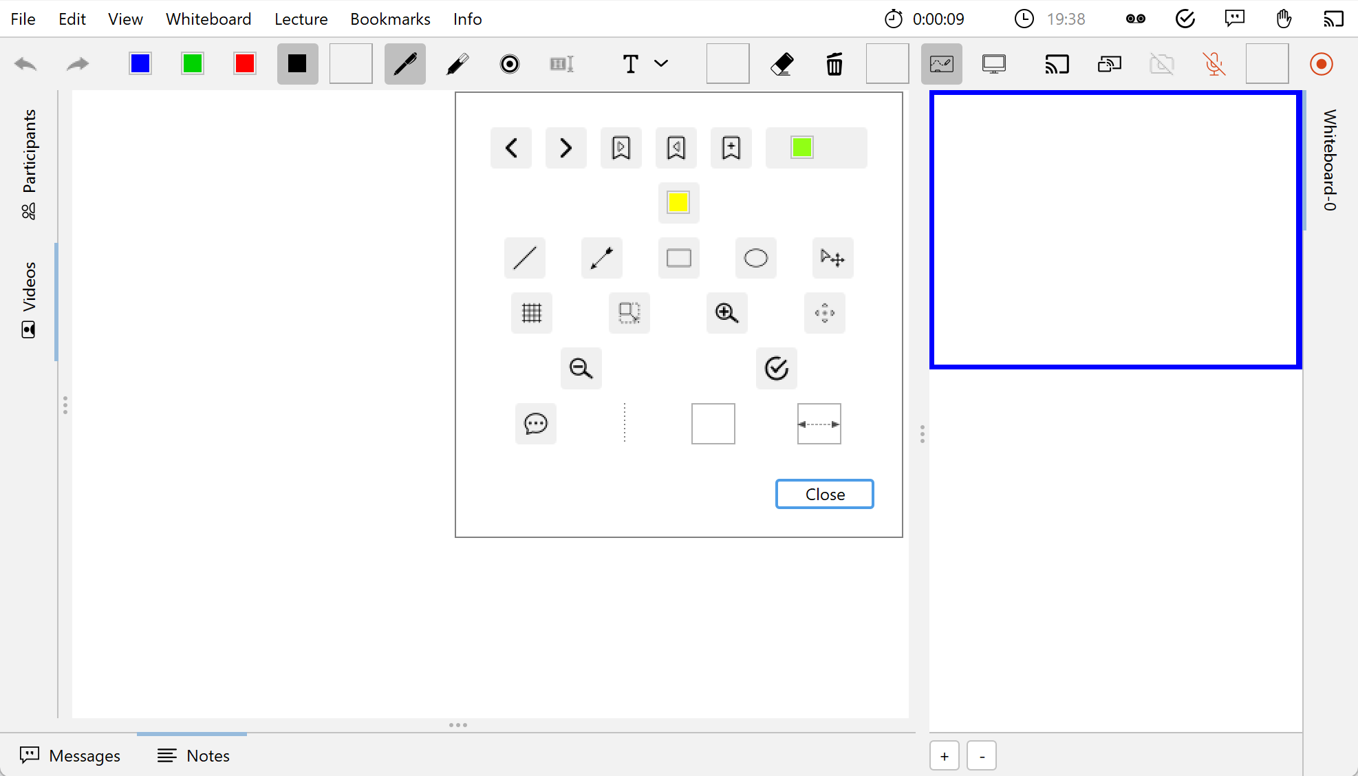
Task: Zoom in with the plus button
Action: [x=944, y=755]
